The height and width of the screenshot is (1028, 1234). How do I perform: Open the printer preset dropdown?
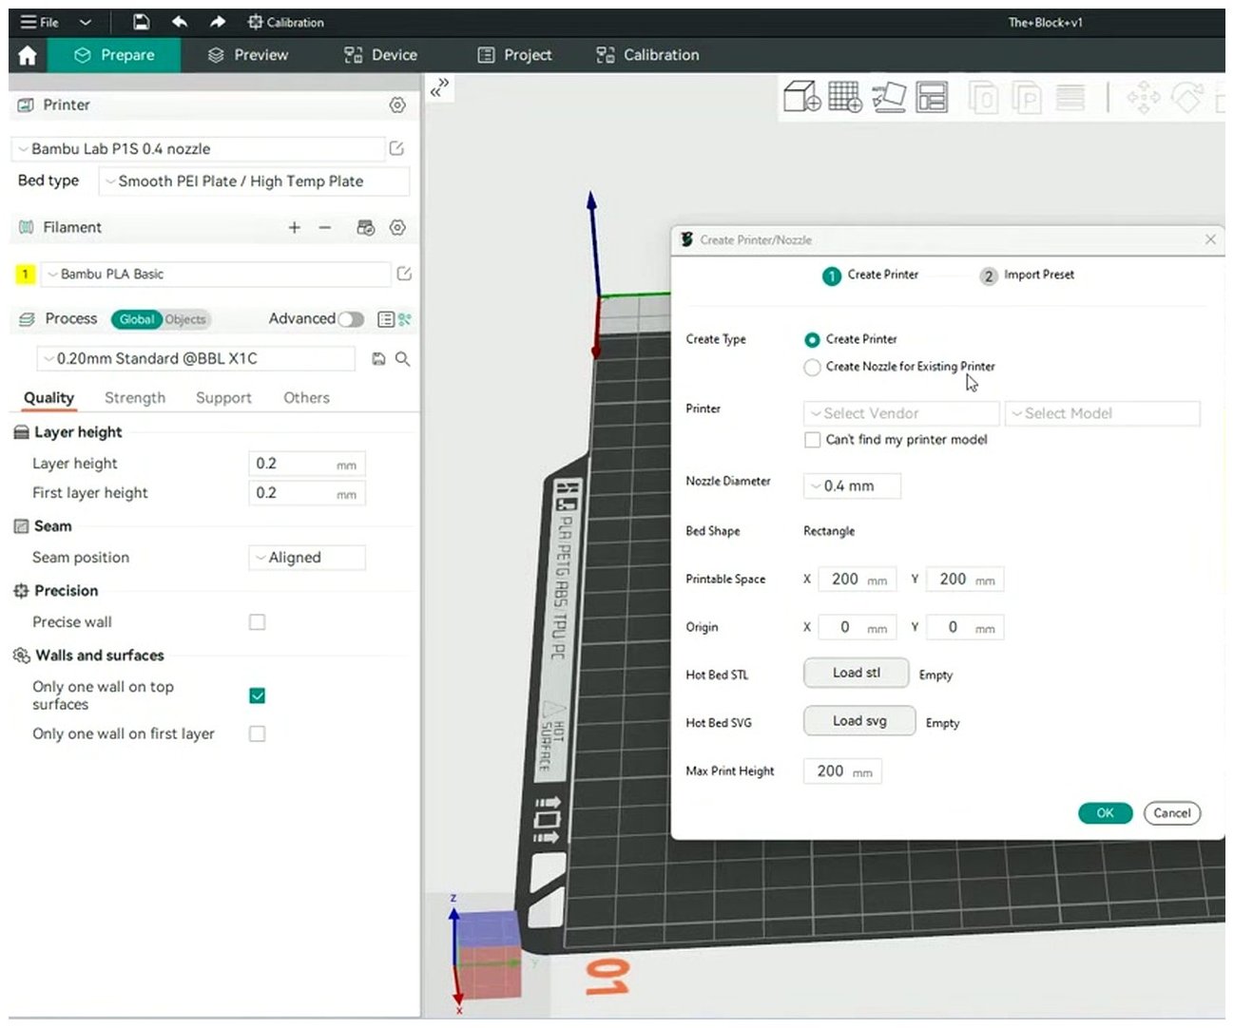click(x=198, y=148)
